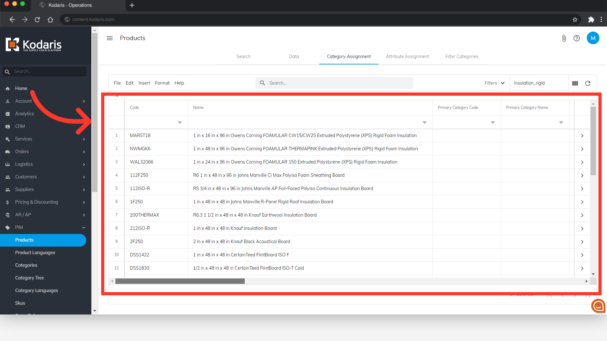The image size is (607, 341).
Task: Click the columns chooser icon
Action: click(x=575, y=83)
